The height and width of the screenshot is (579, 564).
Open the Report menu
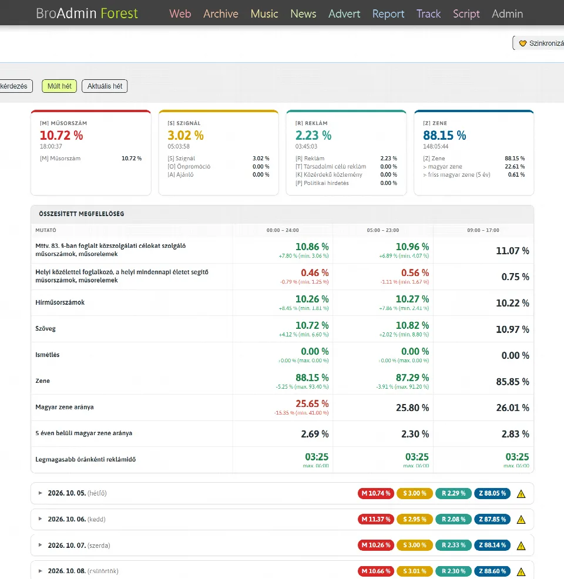coord(388,14)
